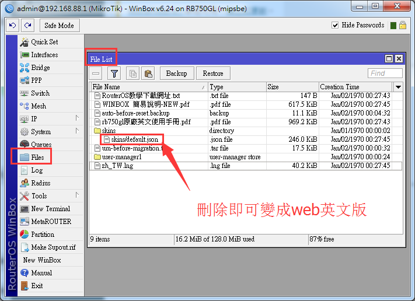Click the 87% free status text
The width and height of the screenshot is (415, 301).
pos(322,239)
